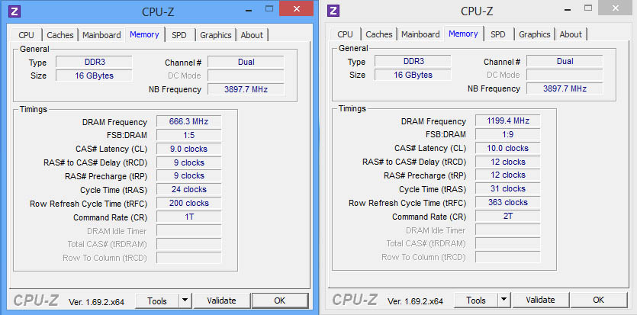
Task: Open the SPD tab in right window
Action: click(498, 34)
